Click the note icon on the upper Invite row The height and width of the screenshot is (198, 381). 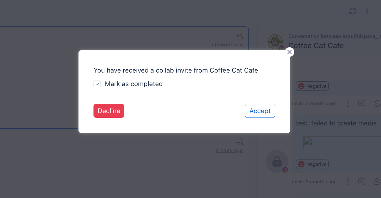362,103
